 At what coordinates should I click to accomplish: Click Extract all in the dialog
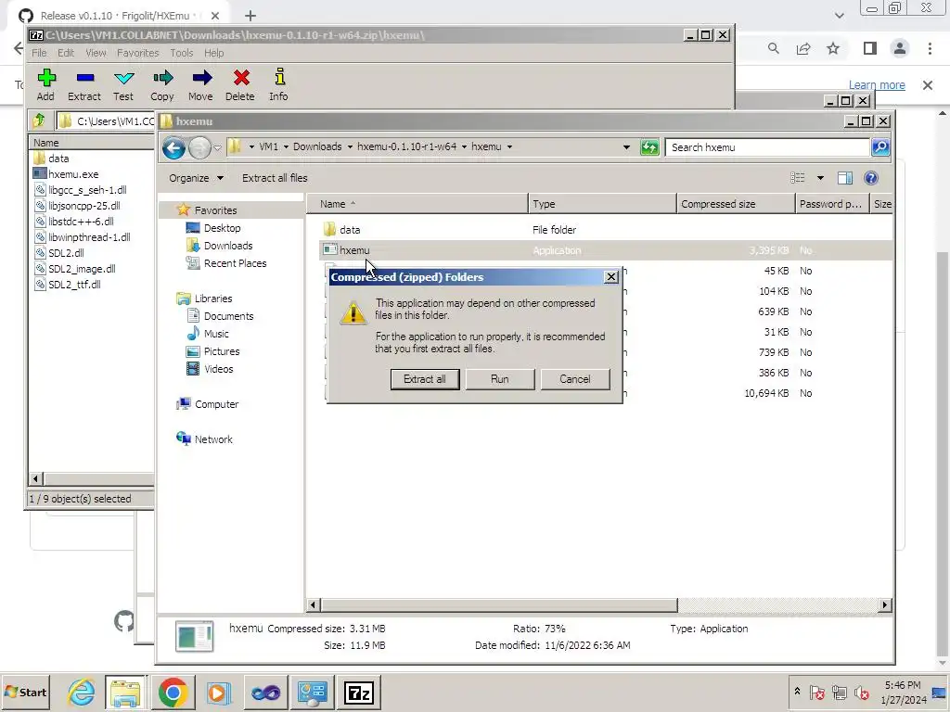(x=425, y=379)
